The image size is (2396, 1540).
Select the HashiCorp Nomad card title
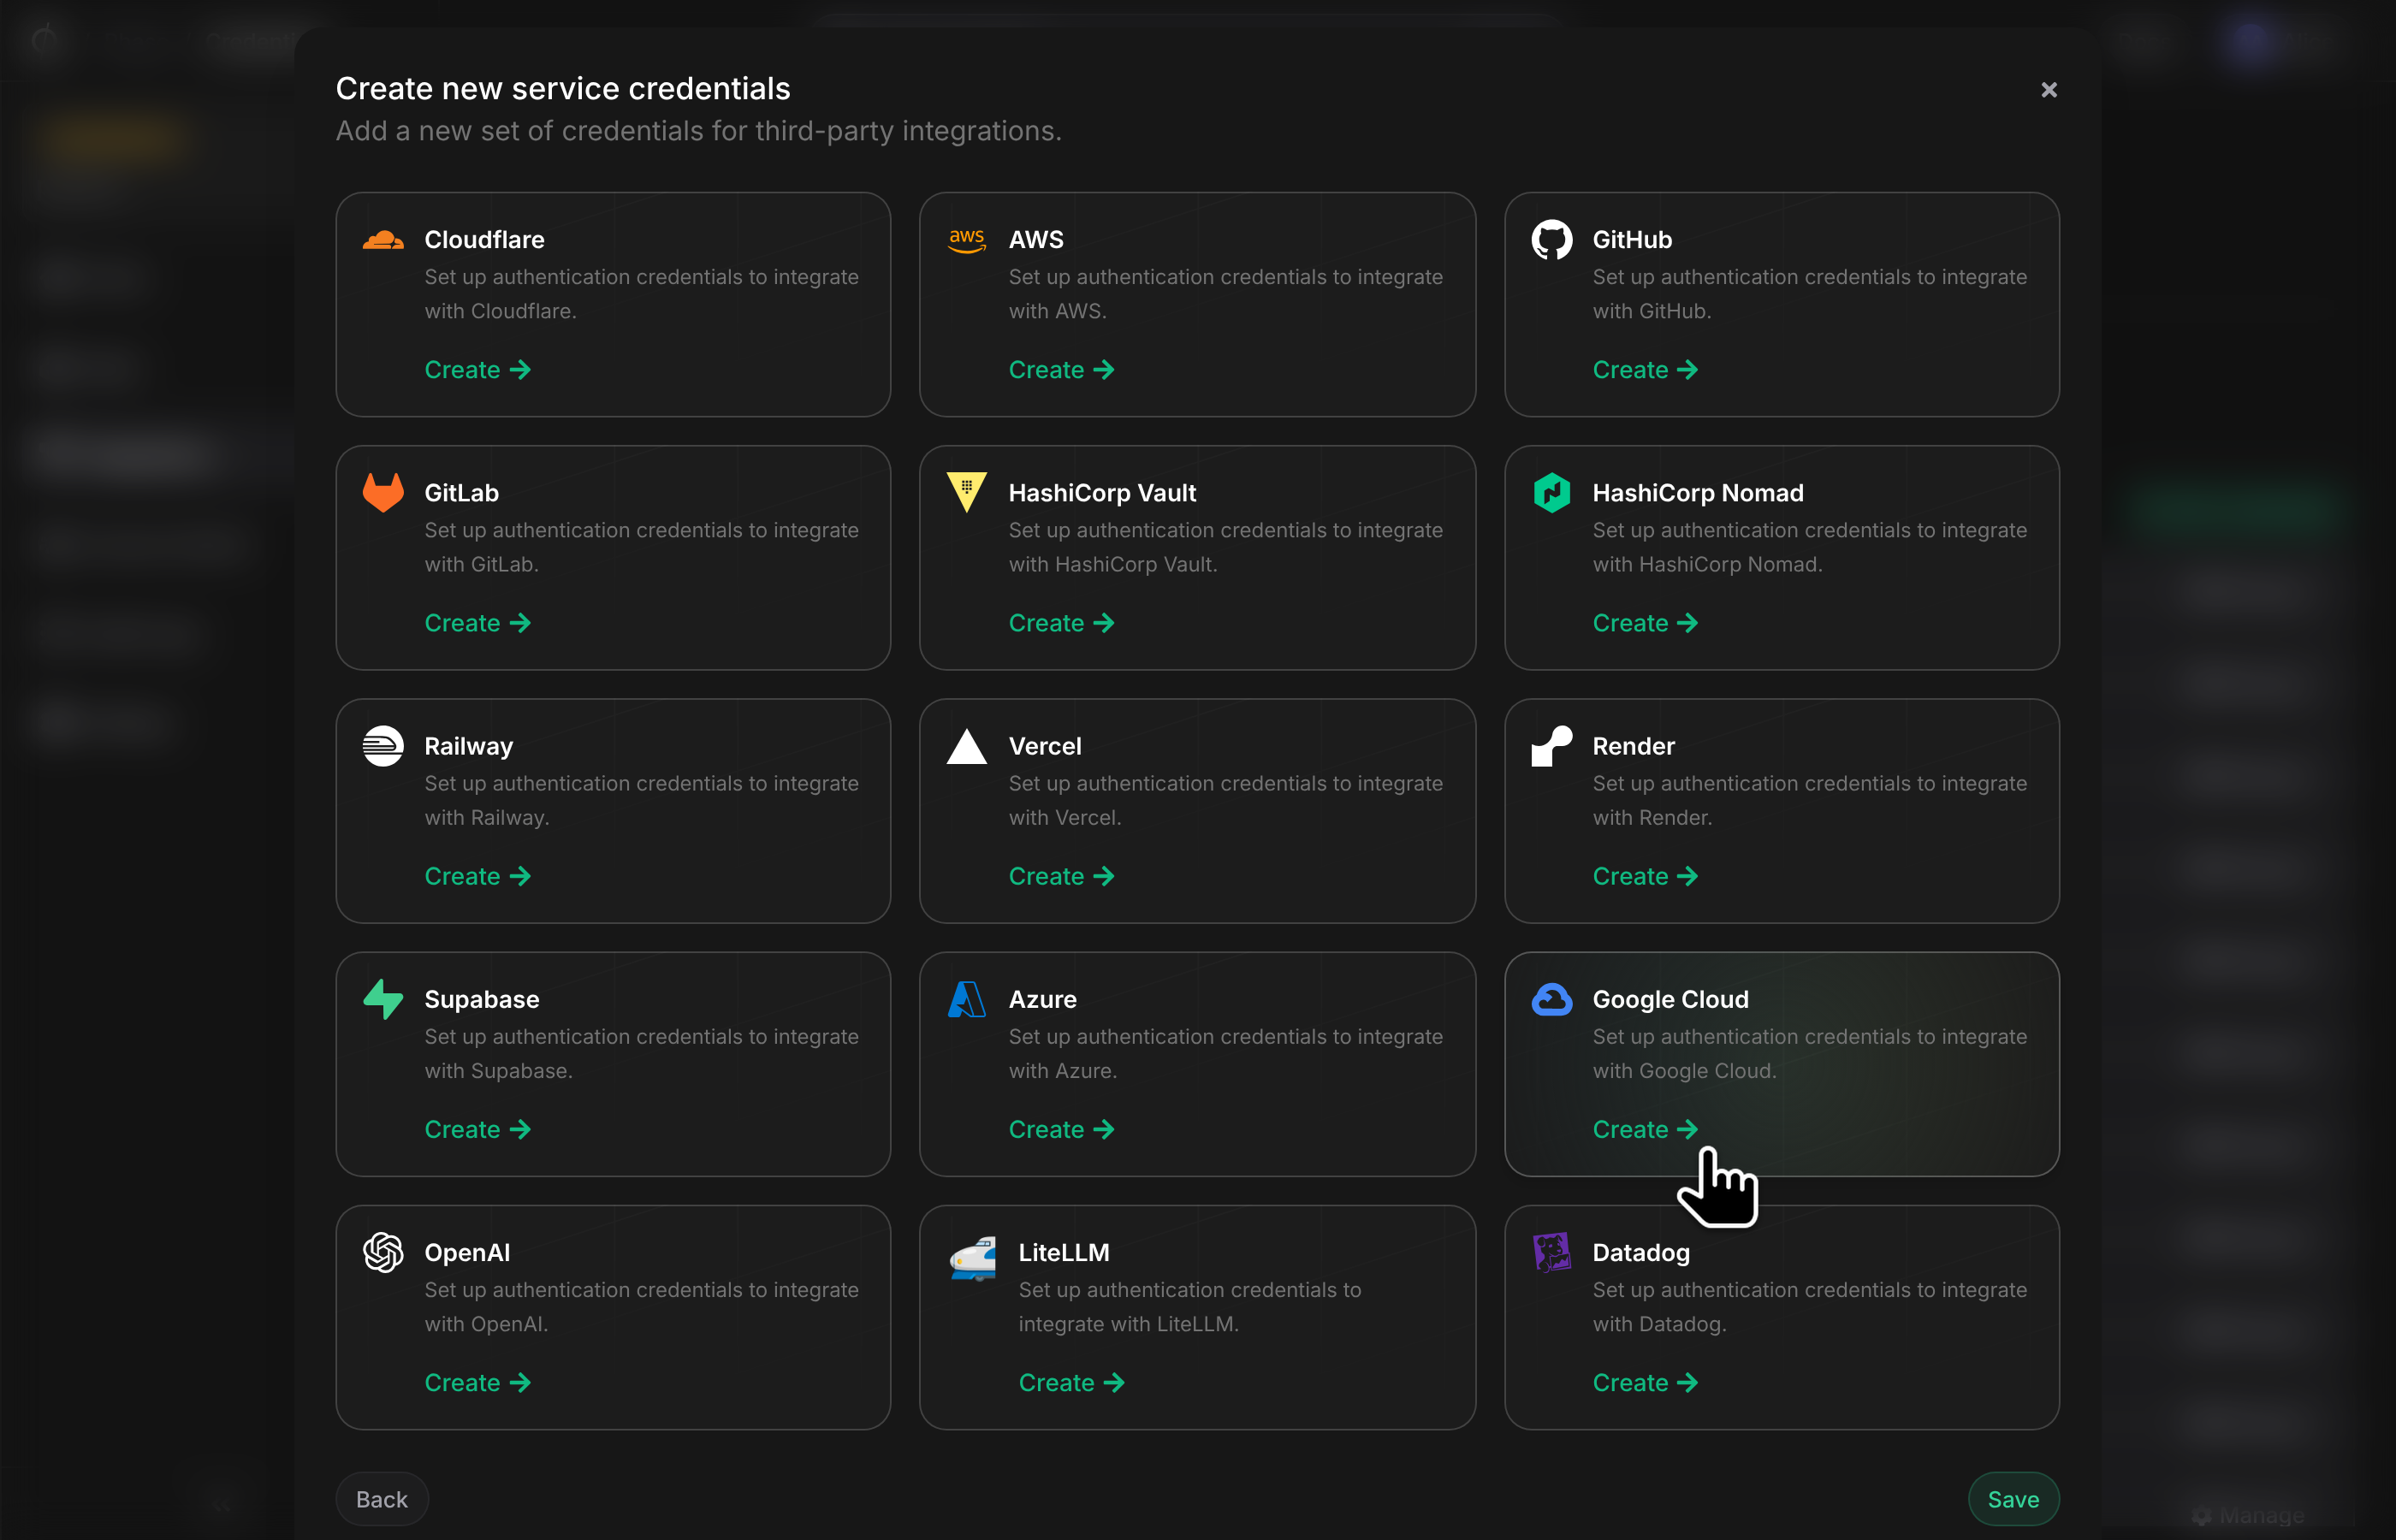(x=1698, y=493)
